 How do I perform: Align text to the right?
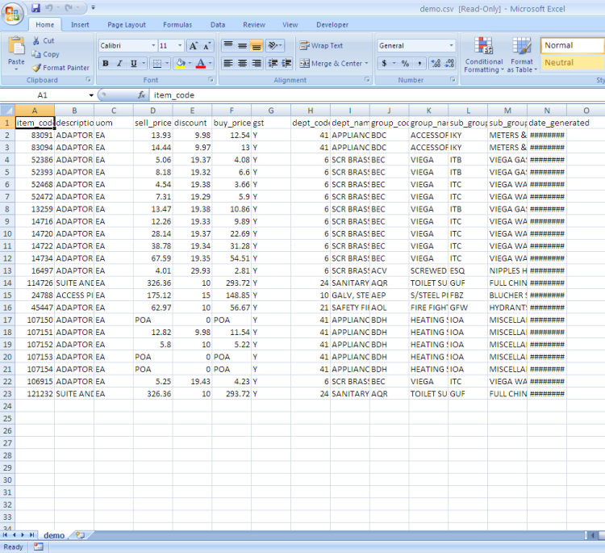point(257,63)
